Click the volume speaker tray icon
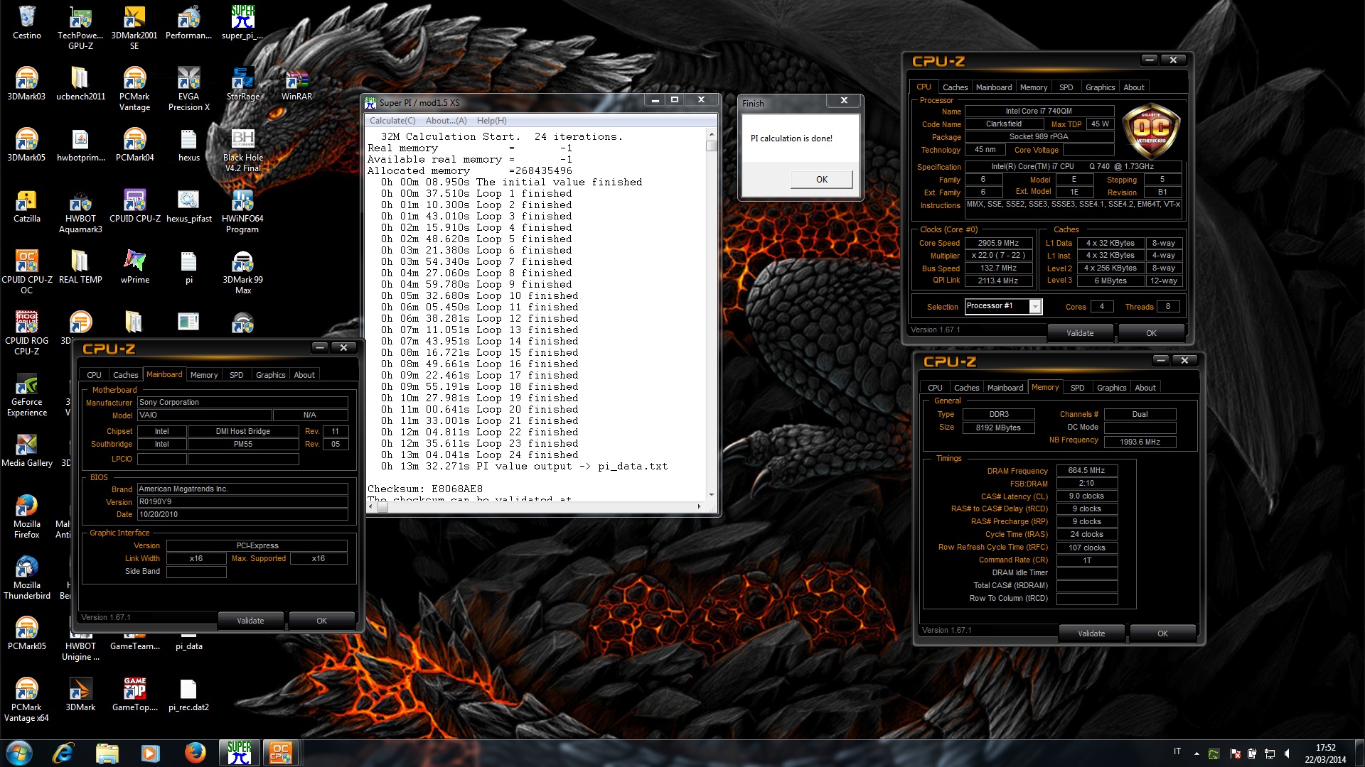This screenshot has width=1365, height=767. (1287, 754)
